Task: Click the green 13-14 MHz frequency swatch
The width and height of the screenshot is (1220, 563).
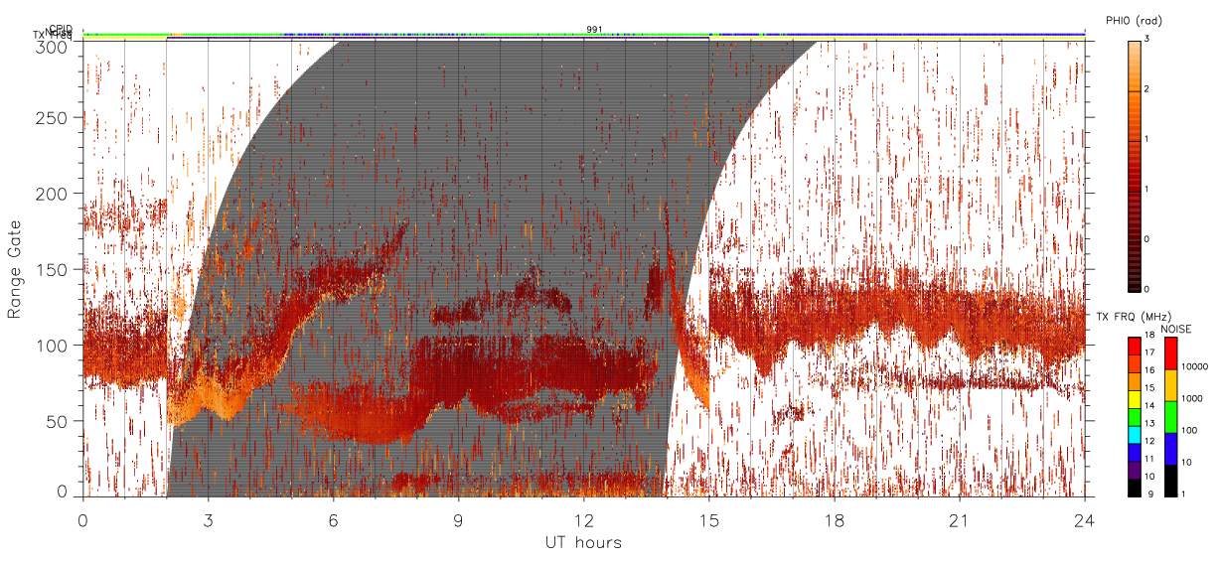Action: pos(1134,417)
